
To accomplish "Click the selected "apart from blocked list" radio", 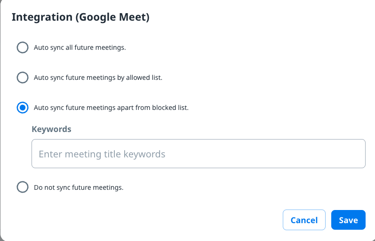I will 23,108.
